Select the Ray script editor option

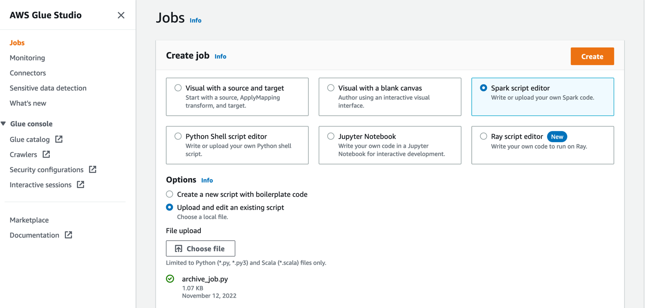(x=483, y=136)
